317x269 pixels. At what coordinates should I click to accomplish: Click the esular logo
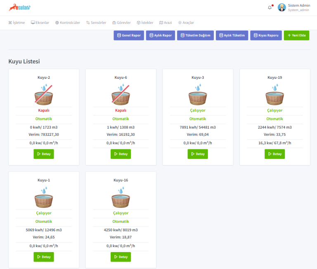pos(20,7)
